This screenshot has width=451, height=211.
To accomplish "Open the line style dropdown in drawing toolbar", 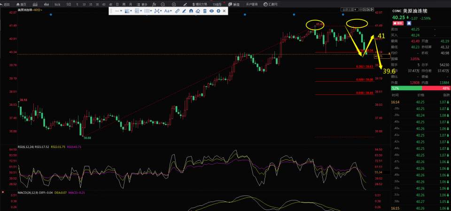I will 118,11.
